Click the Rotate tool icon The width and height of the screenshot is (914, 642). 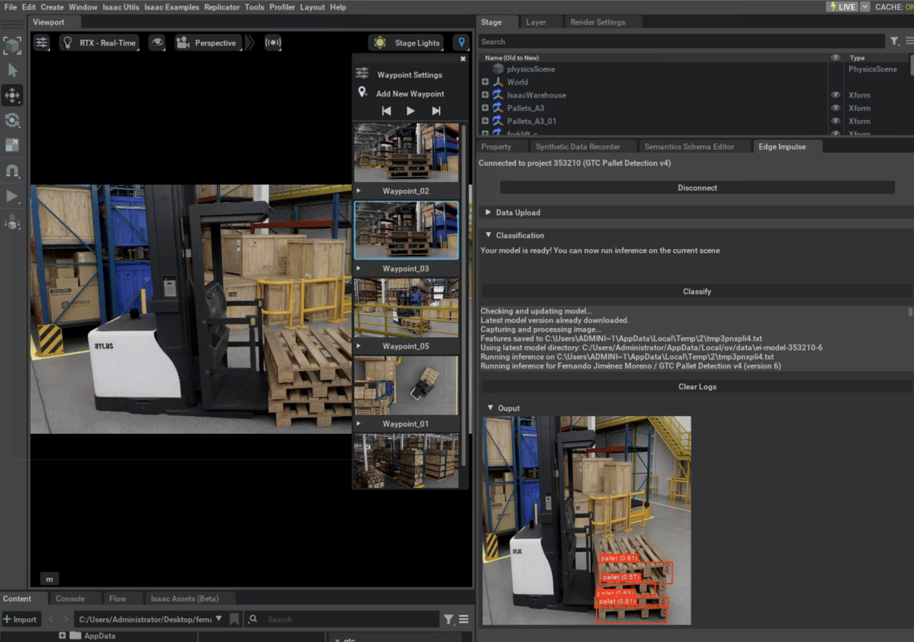click(12, 120)
